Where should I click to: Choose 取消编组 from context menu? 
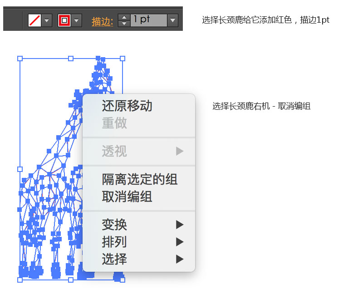[x=139, y=196]
